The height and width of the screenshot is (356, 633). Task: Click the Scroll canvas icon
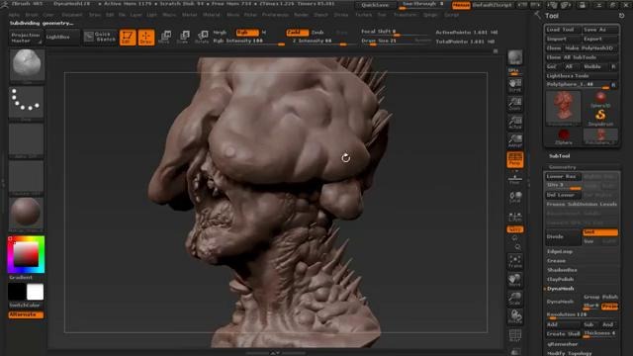tap(514, 85)
